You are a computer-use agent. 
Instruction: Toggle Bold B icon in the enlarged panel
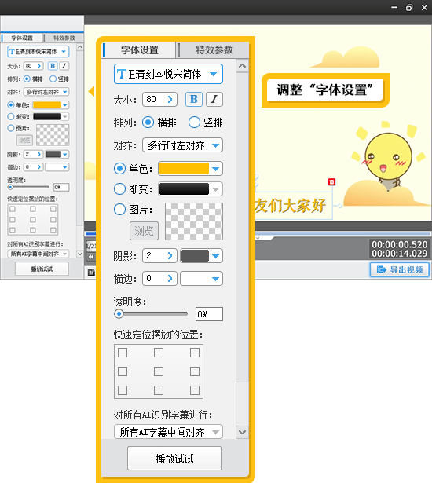(x=194, y=99)
